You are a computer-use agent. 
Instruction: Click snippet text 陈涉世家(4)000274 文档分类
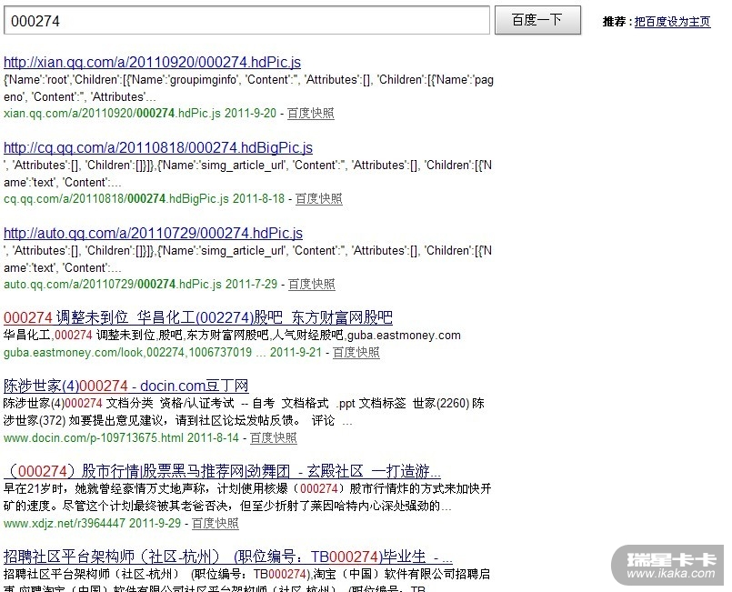[x=244, y=412]
